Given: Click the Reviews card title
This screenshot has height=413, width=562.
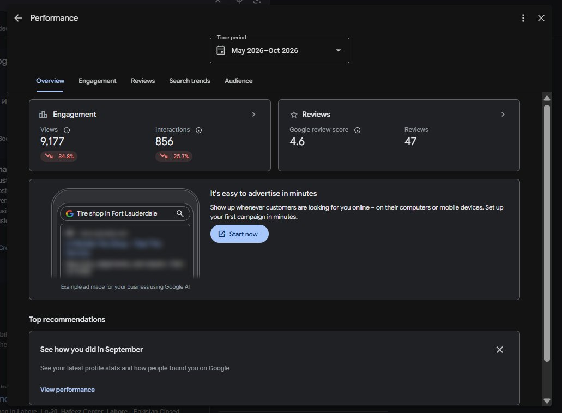Looking at the screenshot, I should (316, 114).
